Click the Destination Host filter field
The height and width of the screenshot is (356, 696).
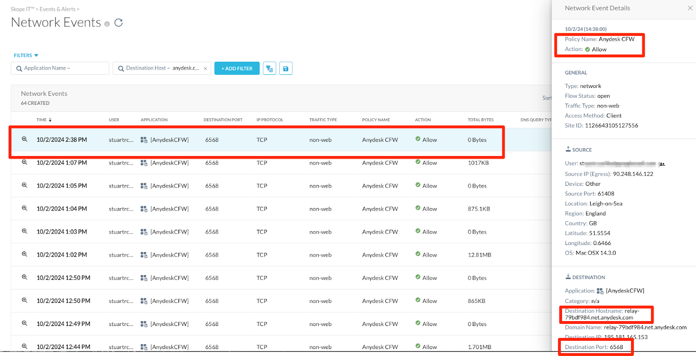[162, 68]
